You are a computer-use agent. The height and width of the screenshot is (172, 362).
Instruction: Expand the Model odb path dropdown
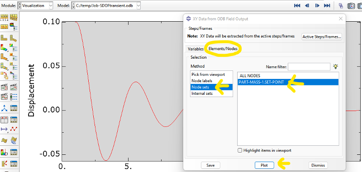coord(106,6)
